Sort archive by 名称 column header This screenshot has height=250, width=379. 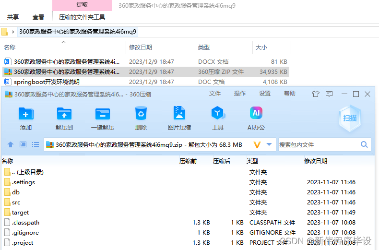click(x=7, y=161)
